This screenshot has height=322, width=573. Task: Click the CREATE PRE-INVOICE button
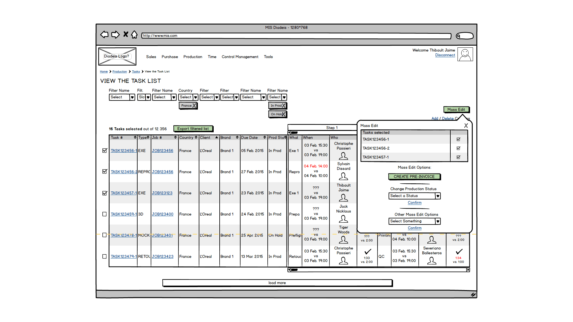coord(414,177)
